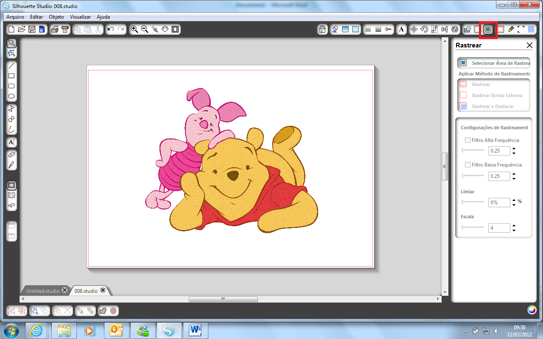The height and width of the screenshot is (339, 543).
Task: Fit the page to the window
Action: point(175,29)
